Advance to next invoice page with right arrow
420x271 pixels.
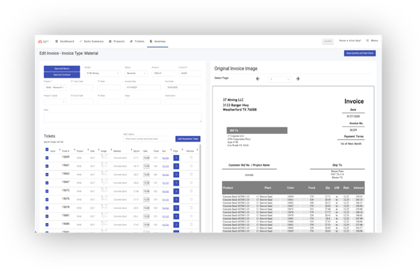click(x=298, y=79)
